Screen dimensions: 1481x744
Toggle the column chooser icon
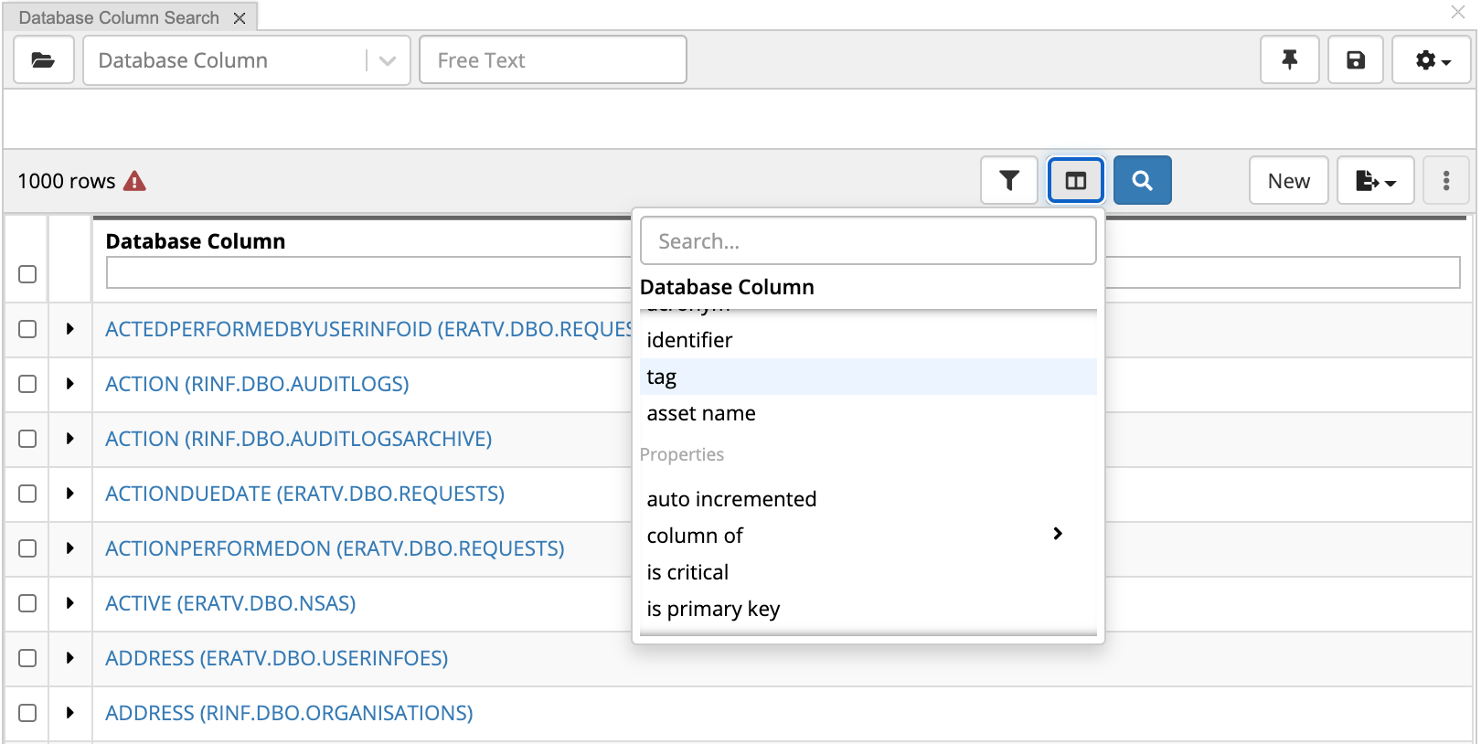(1075, 181)
